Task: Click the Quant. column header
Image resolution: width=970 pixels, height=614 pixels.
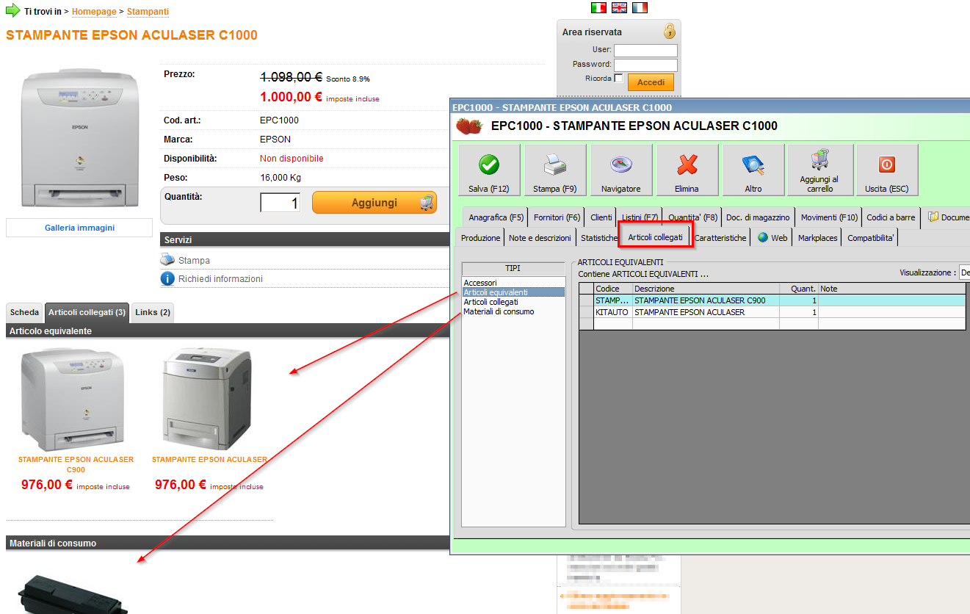Action: coord(799,289)
